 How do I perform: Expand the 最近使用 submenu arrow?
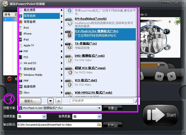pyautogui.click(x=62, y=10)
